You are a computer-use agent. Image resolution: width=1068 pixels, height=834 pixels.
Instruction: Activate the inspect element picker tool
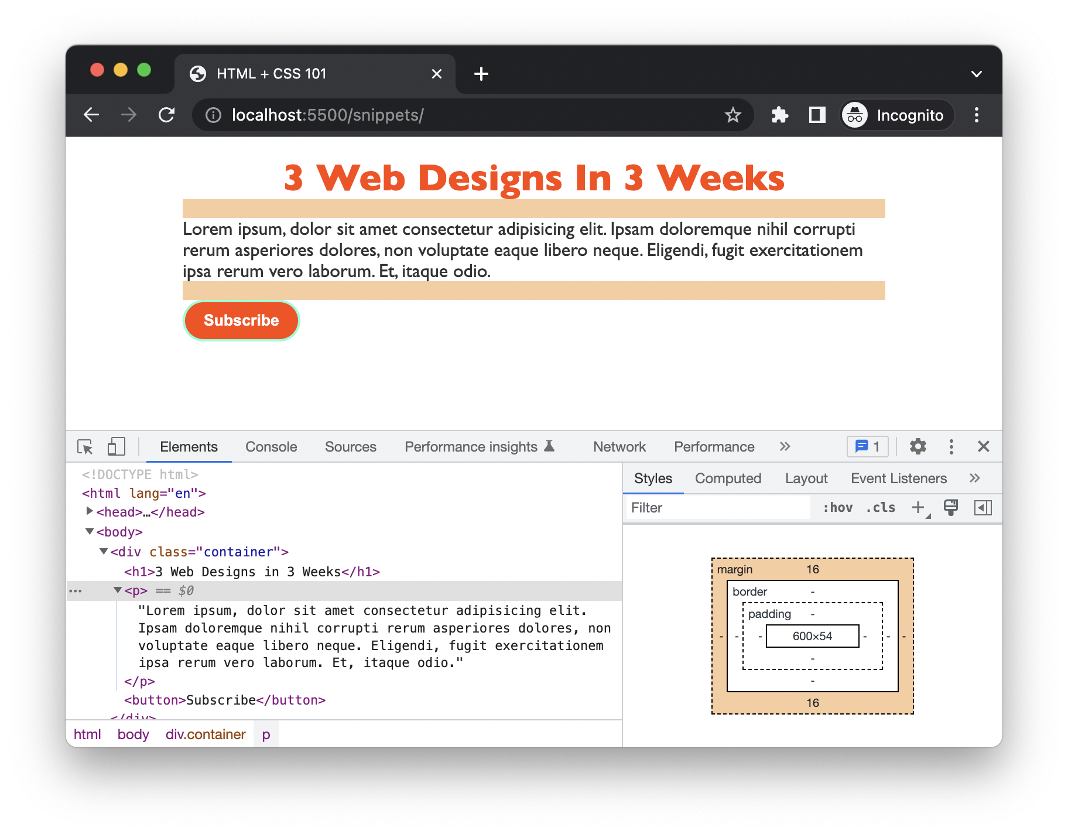point(85,447)
